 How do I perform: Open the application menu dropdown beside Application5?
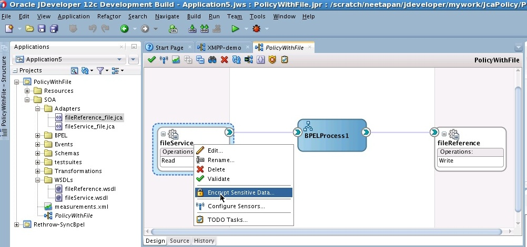(x=134, y=59)
